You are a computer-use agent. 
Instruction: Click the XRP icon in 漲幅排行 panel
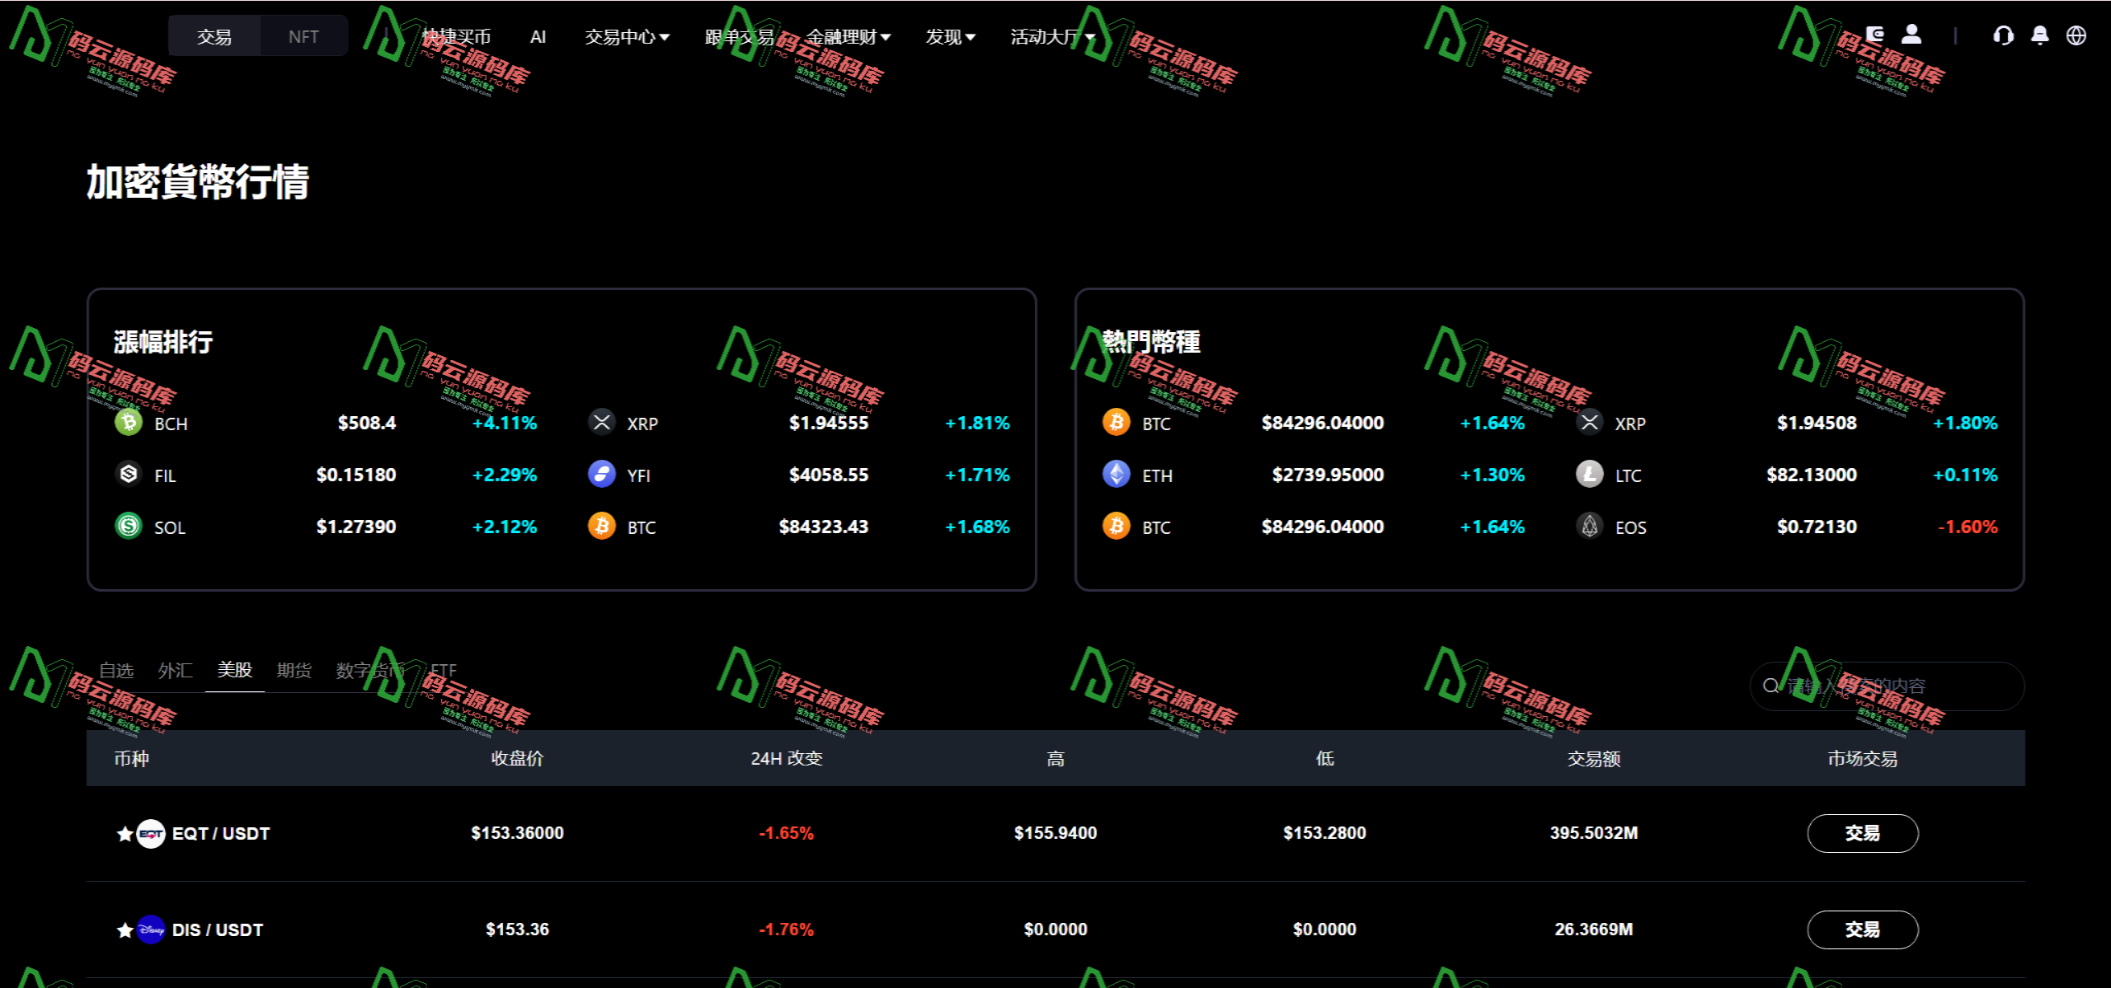pyautogui.click(x=601, y=423)
